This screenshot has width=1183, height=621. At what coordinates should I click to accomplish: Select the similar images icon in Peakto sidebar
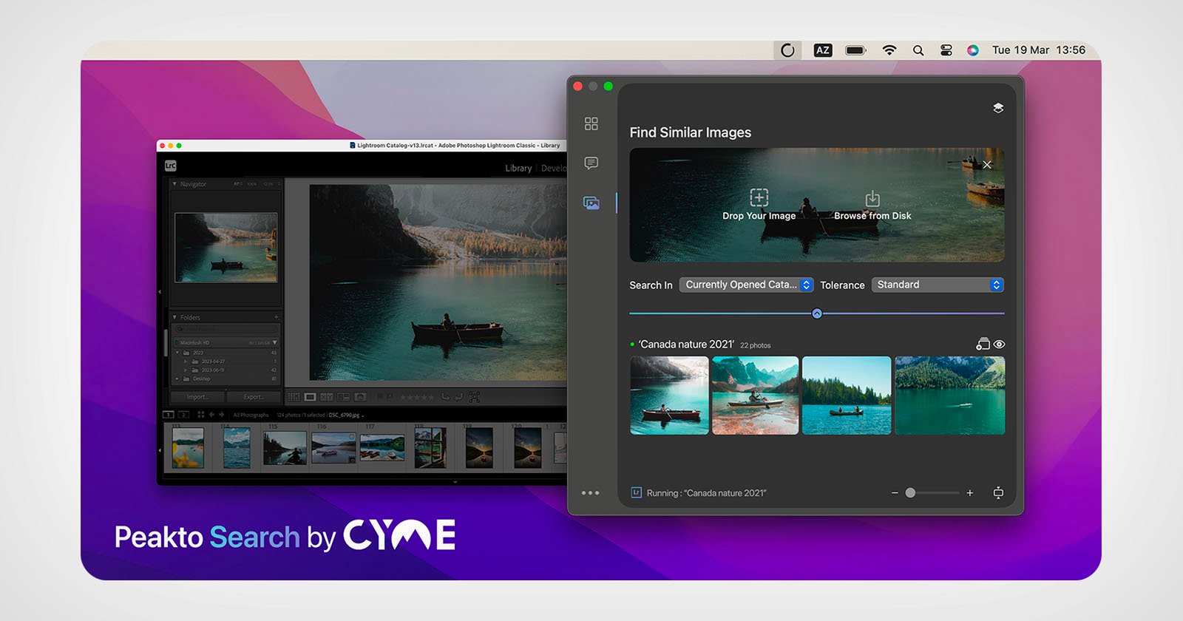pos(591,203)
